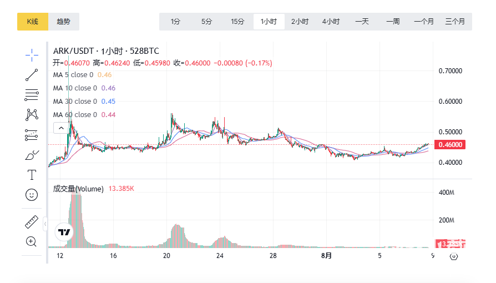The image size is (496, 283).
Task: Switch to the K线 chart tab
Action: coord(33,22)
